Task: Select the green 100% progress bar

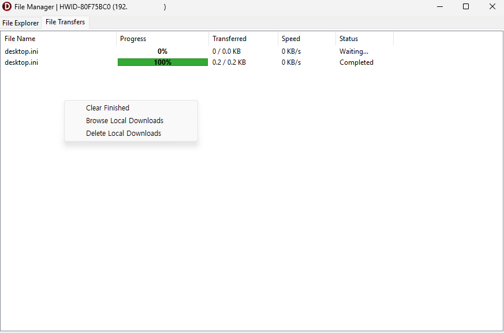Action: click(x=163, y=62)
